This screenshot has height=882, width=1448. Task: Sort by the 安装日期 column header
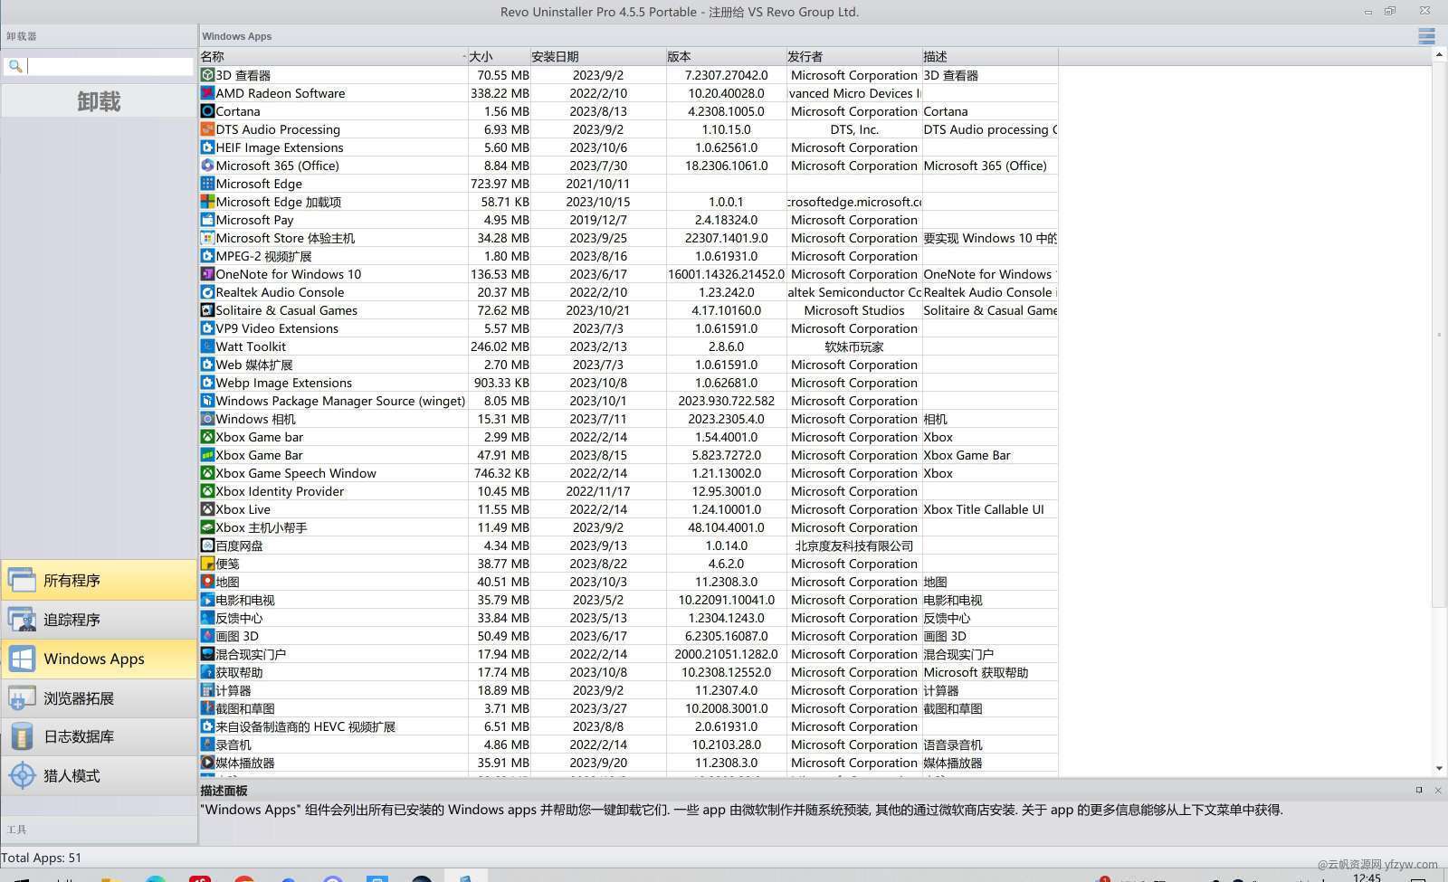[x=597, y=56]
